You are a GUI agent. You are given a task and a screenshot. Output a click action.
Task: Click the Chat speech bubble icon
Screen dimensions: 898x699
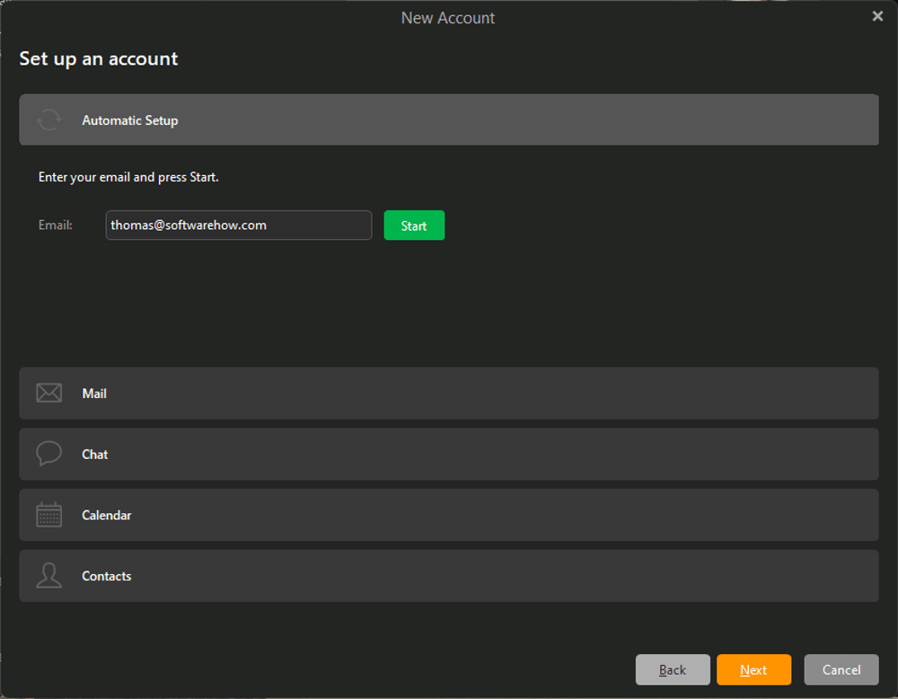point(49,454)
